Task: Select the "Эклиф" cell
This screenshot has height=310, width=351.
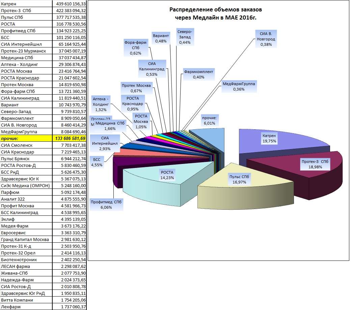Action: pos(26,219)
